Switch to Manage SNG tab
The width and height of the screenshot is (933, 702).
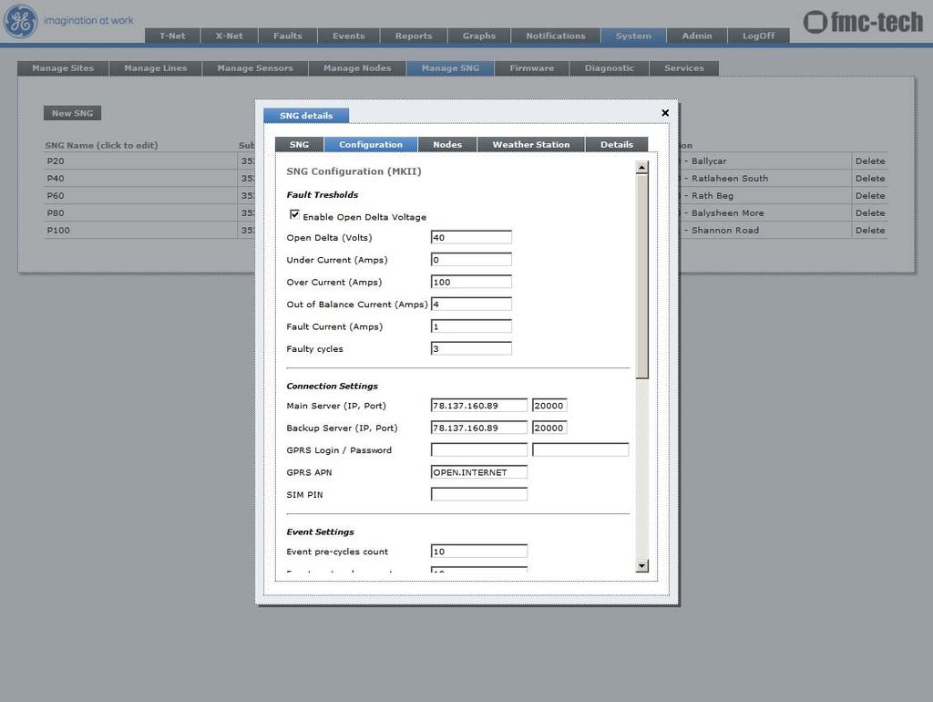450,67
